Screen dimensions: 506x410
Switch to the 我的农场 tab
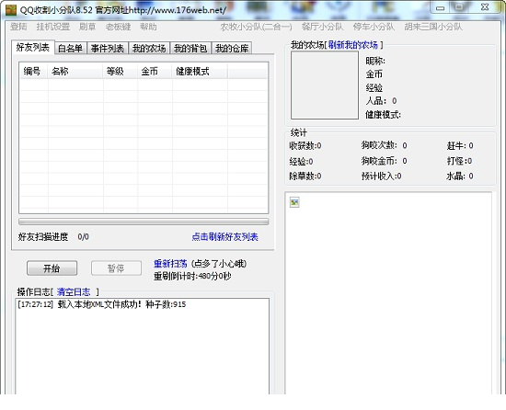pyautogui.click(x=149, y=49)
